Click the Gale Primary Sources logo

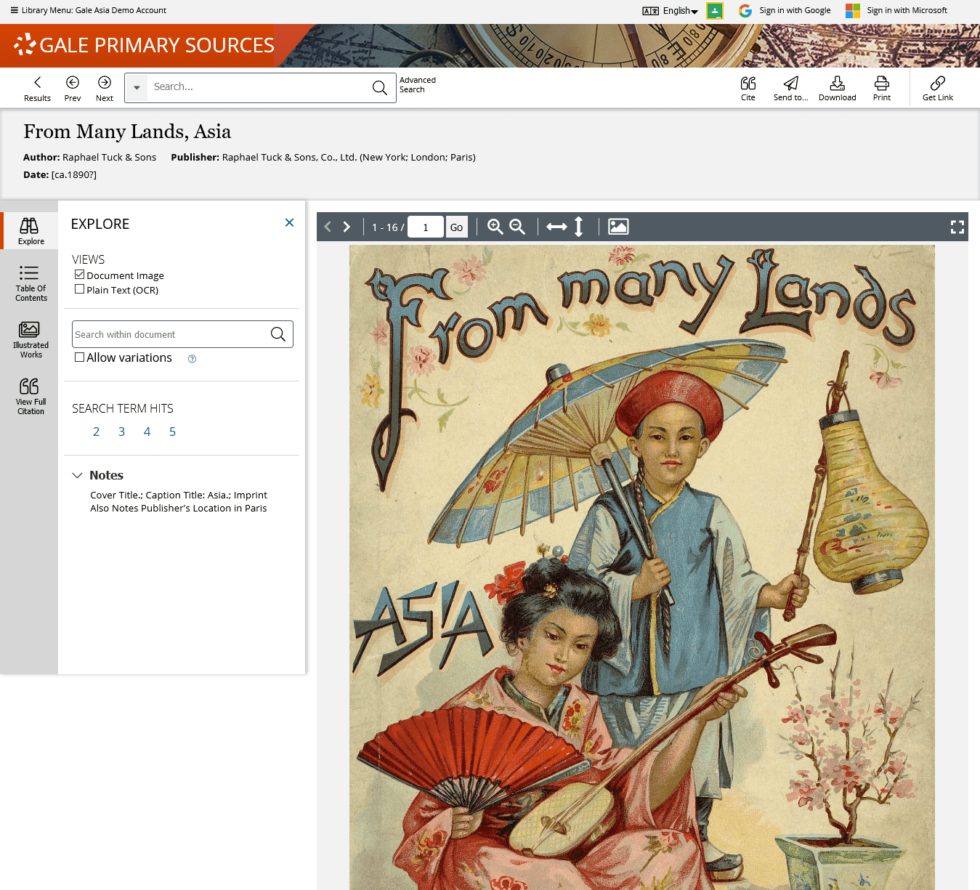click(144, 45)
